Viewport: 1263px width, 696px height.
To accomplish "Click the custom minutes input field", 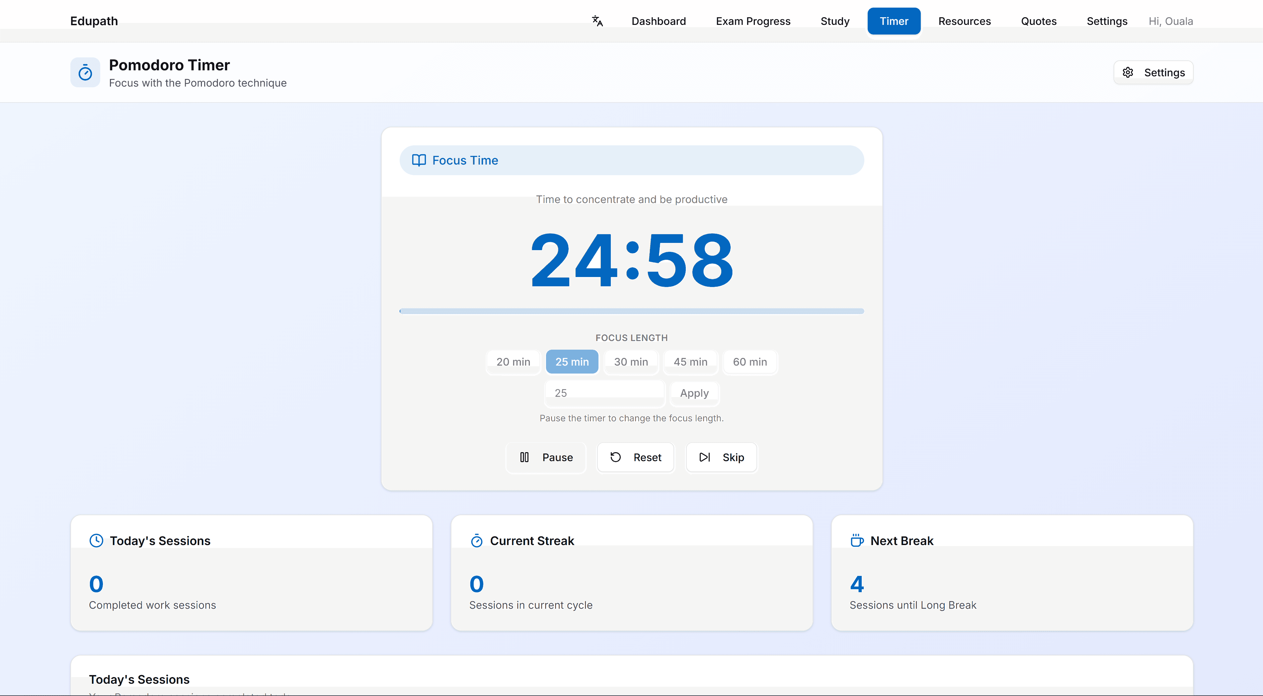I will pyautogui.click(x=604, y=392).
